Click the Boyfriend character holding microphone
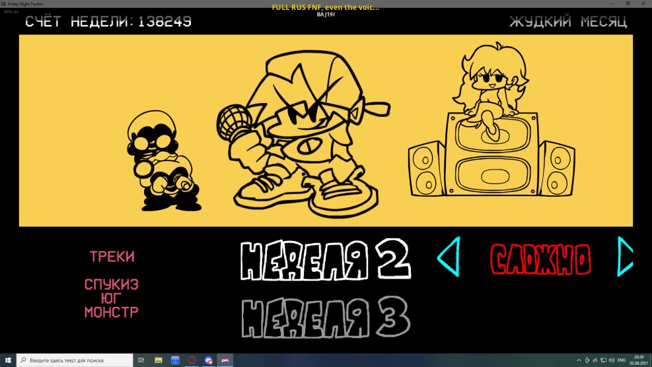The height and width of the screenshot is (367, 652). (305, 131)
